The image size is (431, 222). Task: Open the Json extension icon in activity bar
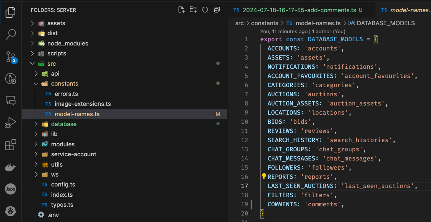10,189
